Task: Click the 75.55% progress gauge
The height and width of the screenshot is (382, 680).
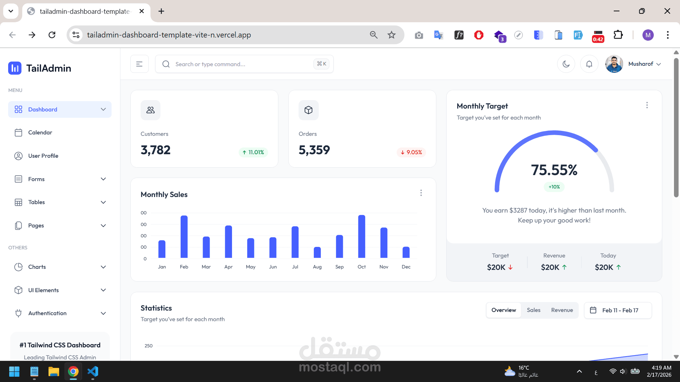Action: click(x=554, y=170)
